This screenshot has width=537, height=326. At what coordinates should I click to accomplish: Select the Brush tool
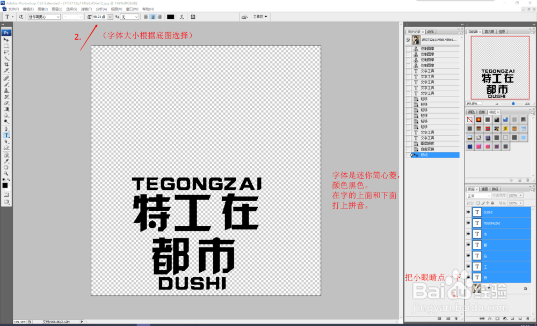pyautogui.click(x=6, y=85)
